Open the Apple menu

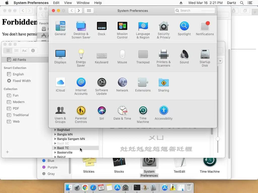coord(7,3)
